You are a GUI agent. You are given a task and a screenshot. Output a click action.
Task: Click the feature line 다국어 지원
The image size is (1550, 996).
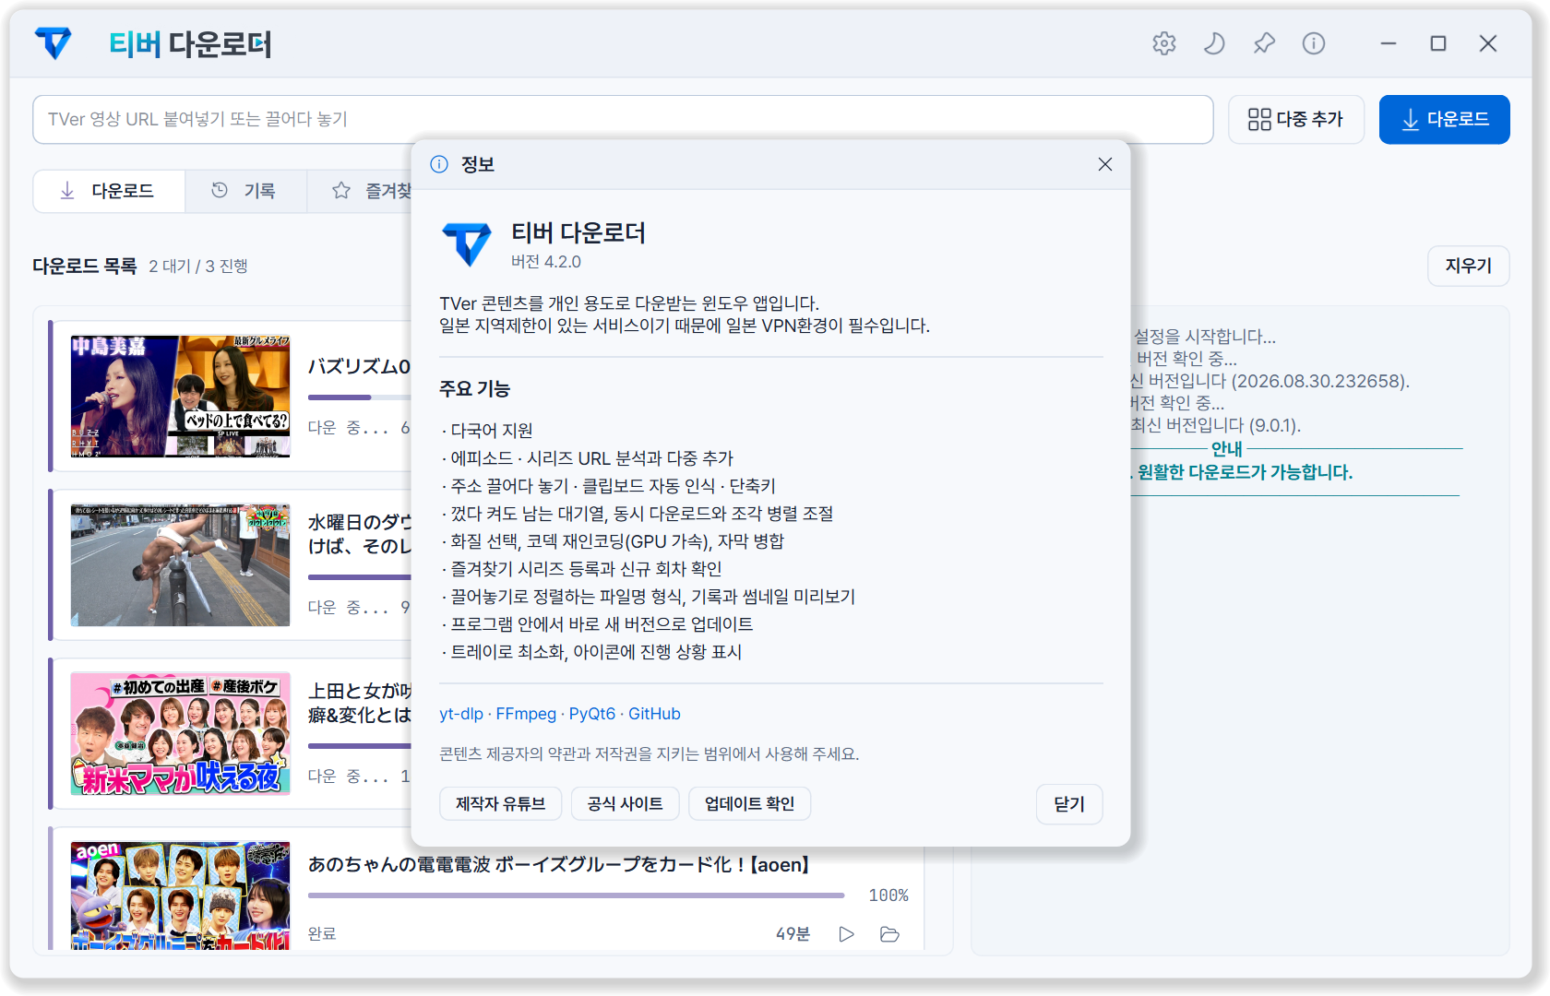(x=487, y=431)
